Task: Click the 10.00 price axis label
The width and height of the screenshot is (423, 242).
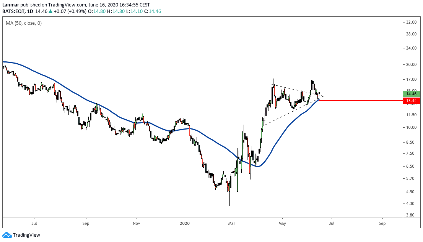Action: point(412,127)
